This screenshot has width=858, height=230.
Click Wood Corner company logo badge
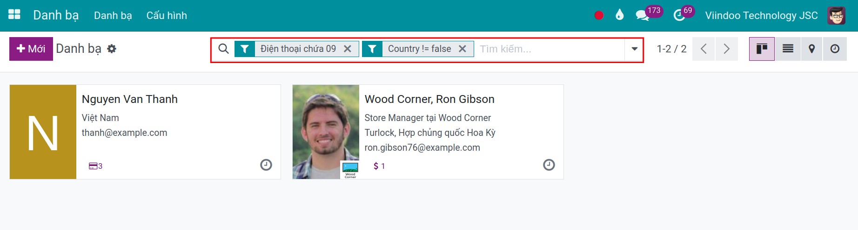[x=350, y=170]
